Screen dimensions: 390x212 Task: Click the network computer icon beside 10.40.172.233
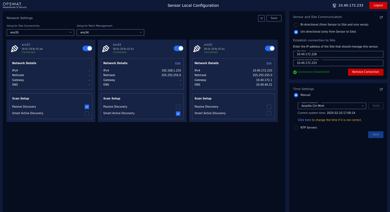[334, 5]
